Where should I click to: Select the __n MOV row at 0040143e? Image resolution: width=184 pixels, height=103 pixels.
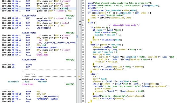coord(37,35)
